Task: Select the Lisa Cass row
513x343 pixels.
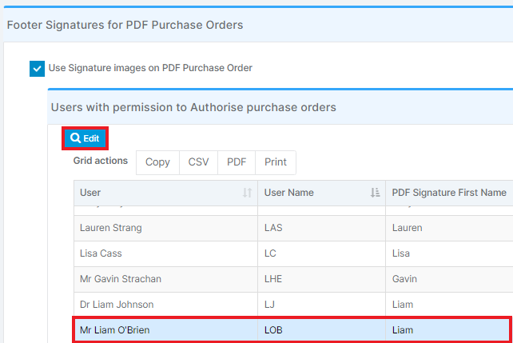Action: [293, 253]
